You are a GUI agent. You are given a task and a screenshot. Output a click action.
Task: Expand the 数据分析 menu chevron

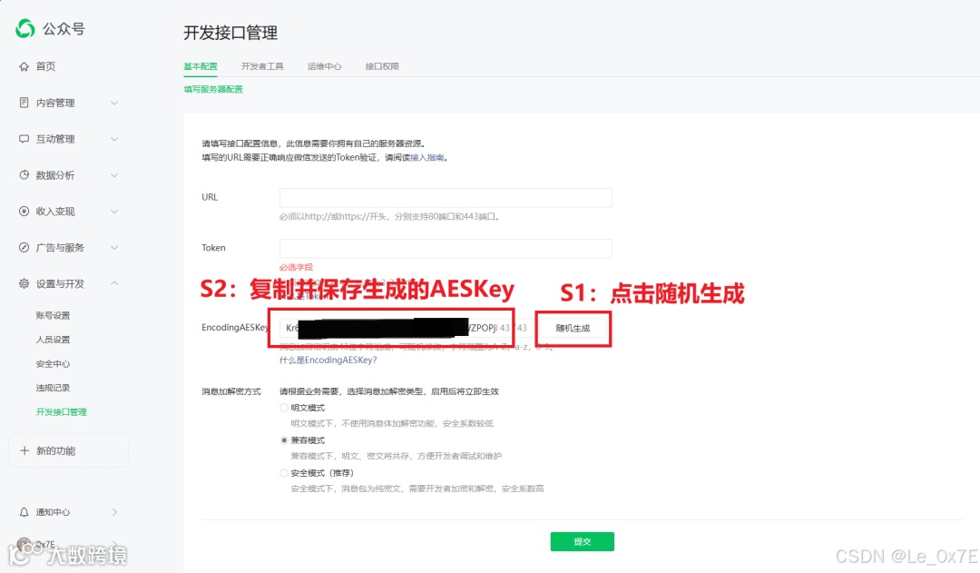[114, 175]
